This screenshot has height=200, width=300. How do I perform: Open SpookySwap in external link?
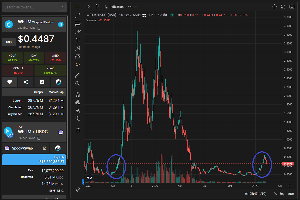tap(45, 148)
